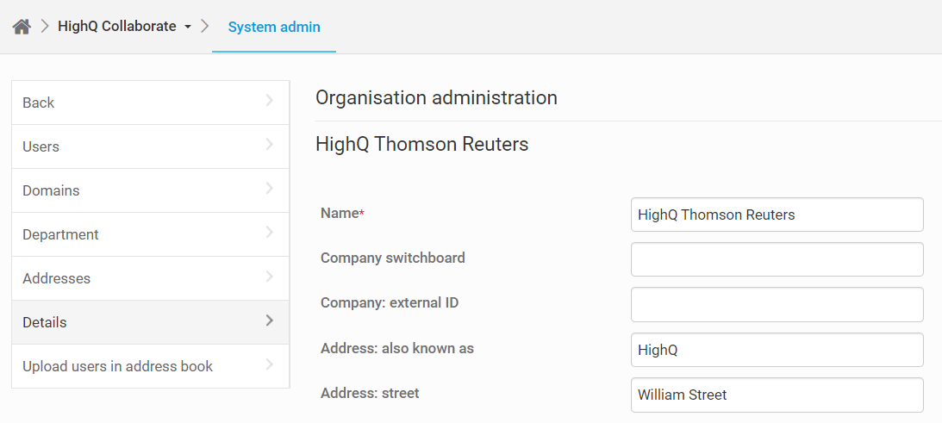Image resolution: width=942 pixels, height=423 pixels.
Task: Open Upload users in address book
Action: point(117,366)
